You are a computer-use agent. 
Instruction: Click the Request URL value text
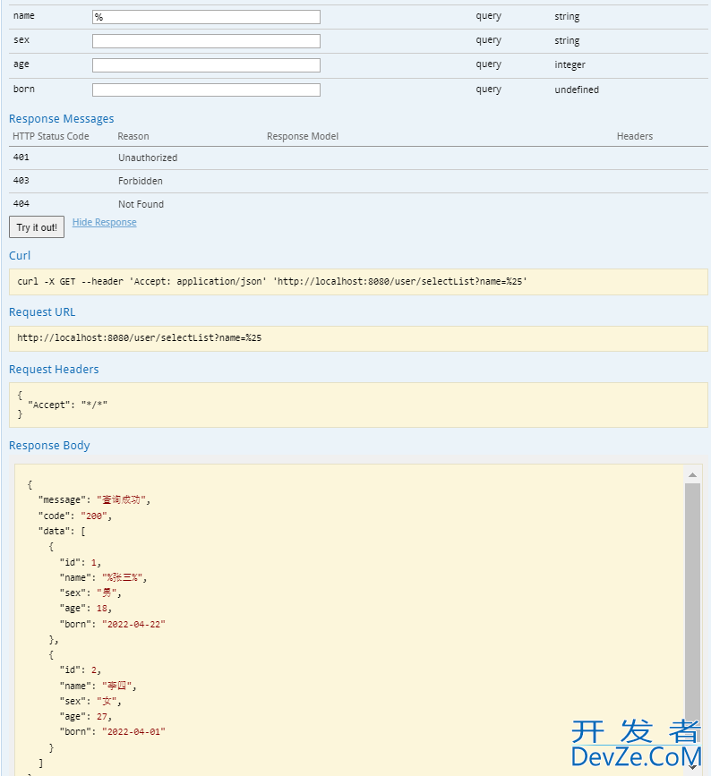pos(139,338)
